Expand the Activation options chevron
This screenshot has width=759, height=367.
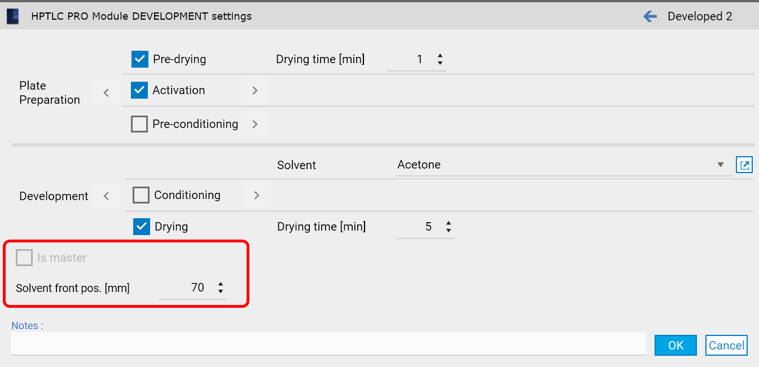(255, 90)
